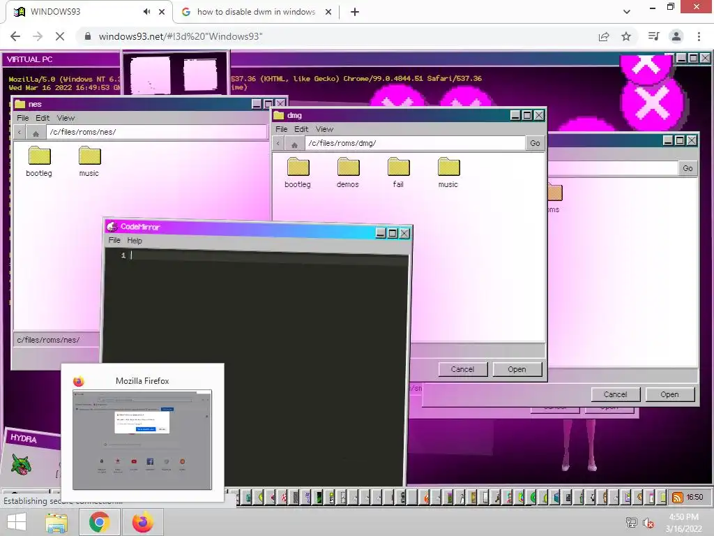Viewport: 714px width, 536px height.
Task: Open the CodeMirror Help menu
Action: (135, 241)
